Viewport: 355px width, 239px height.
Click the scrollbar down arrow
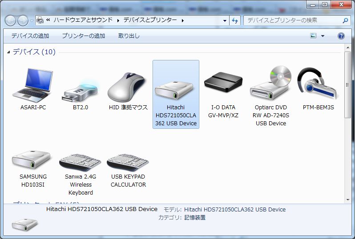click(x=347, y=200)
